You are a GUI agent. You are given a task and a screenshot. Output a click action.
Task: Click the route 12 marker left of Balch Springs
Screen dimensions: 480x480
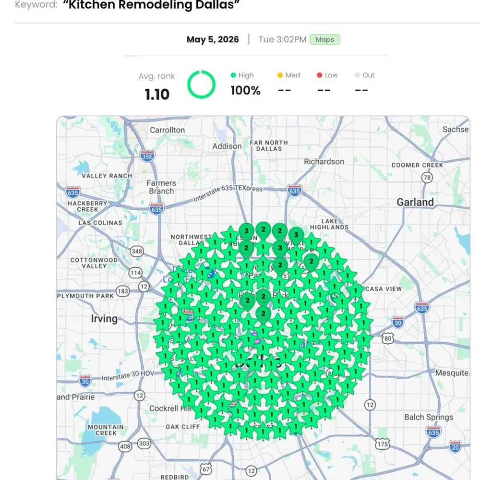pyautogui.click(x=370, y=405)
